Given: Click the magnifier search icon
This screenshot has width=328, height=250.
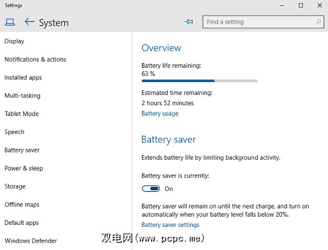Looking at the screenshot, I should [318, 22].
